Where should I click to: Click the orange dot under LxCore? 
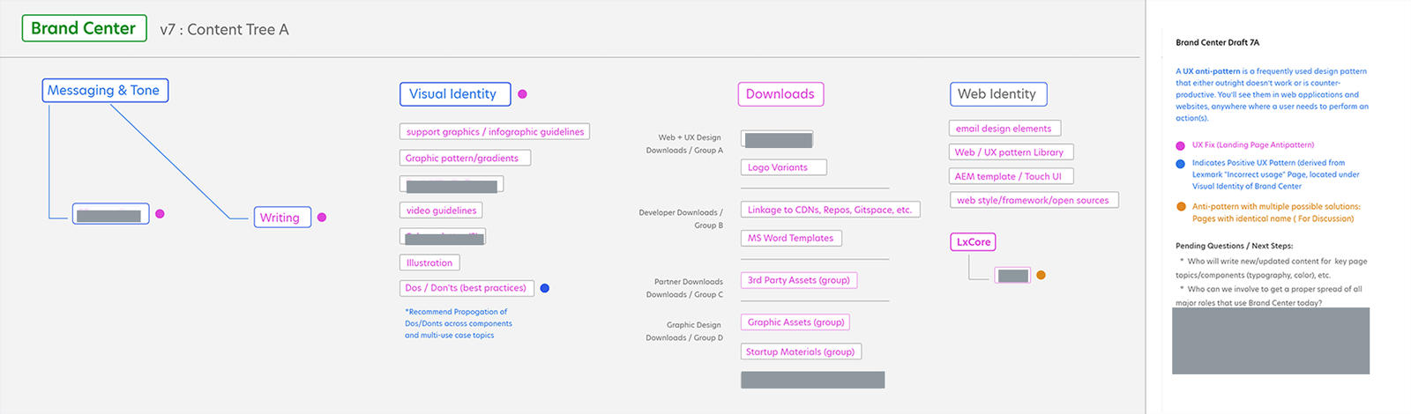[x=1041, y=276]
